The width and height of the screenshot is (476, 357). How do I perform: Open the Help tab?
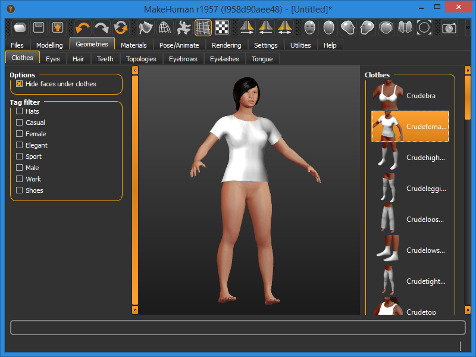(x=330, y=45)
